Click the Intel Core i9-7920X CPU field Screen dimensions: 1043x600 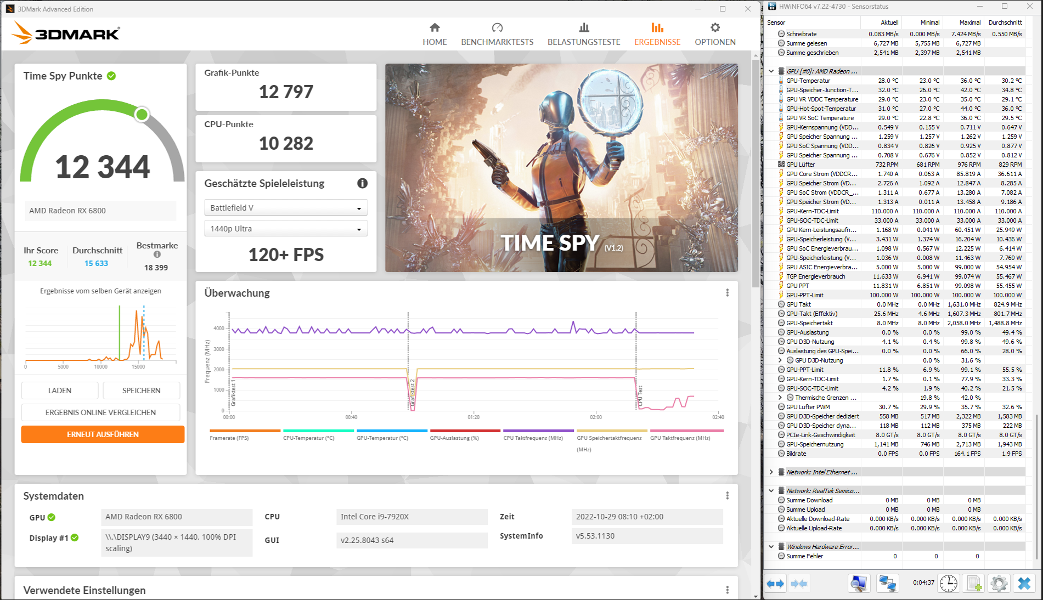click(411, 517)
